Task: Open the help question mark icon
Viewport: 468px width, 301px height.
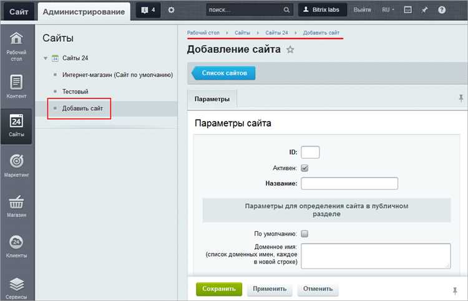Action: [x=442, y=10]
